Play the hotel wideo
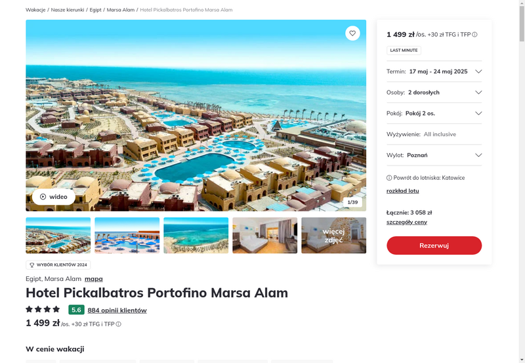The image size is (525, 363). click(x=54, y=196)
